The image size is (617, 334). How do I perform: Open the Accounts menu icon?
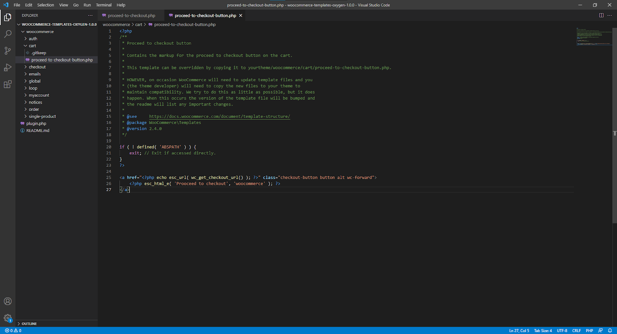click(8, 301)
